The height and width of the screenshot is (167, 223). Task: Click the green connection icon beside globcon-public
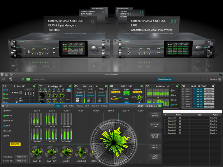28,79
